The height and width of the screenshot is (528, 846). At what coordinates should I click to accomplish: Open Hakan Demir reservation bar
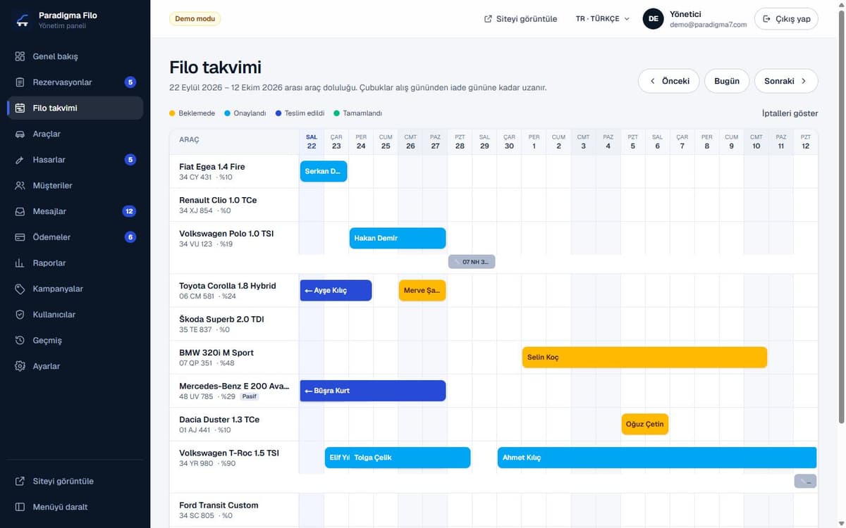398,238
